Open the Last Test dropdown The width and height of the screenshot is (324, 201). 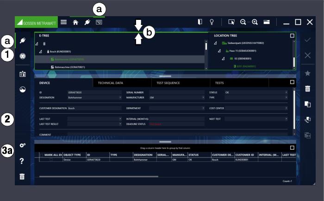coord(120,119)
